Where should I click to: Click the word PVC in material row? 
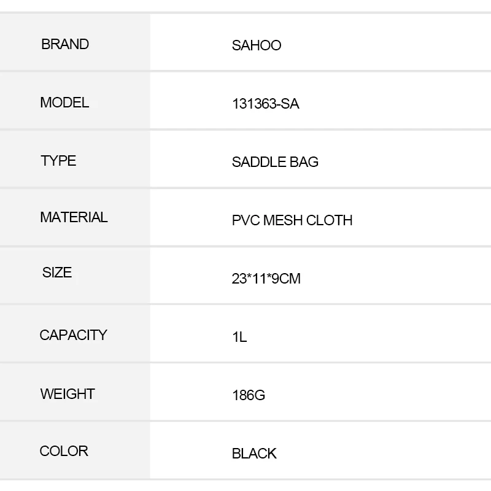(245, 220)
